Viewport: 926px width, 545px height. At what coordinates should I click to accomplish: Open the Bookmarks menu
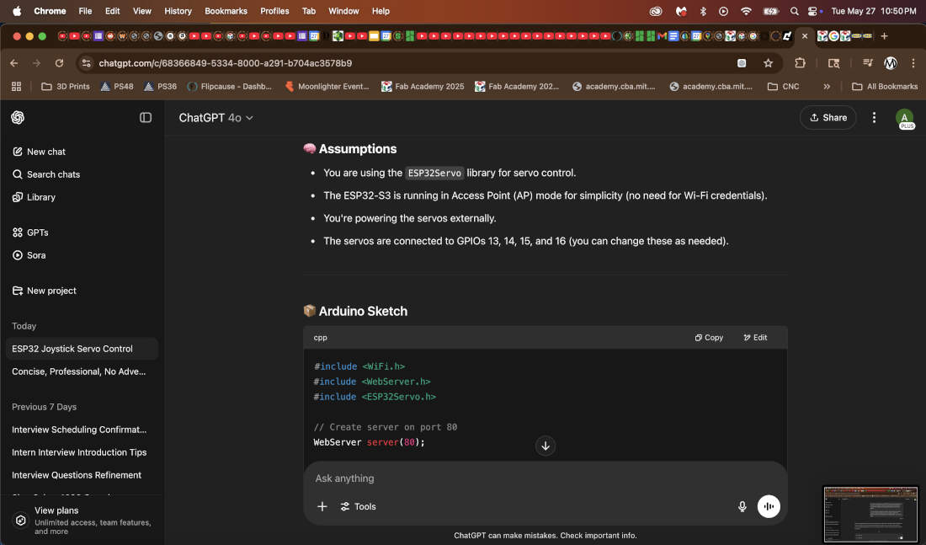226,11
